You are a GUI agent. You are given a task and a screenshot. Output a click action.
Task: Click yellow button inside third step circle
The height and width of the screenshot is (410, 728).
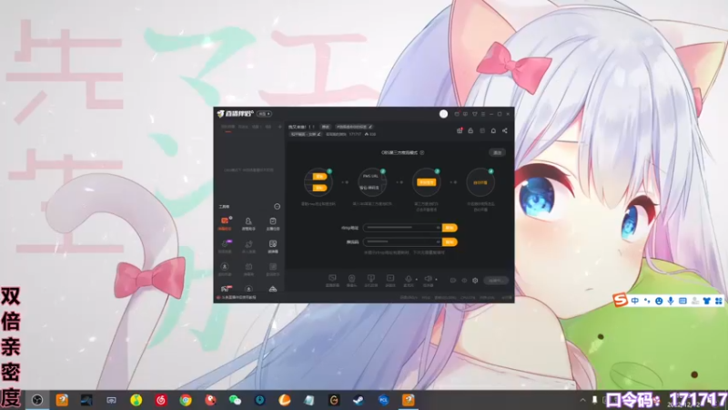(426, 182)
